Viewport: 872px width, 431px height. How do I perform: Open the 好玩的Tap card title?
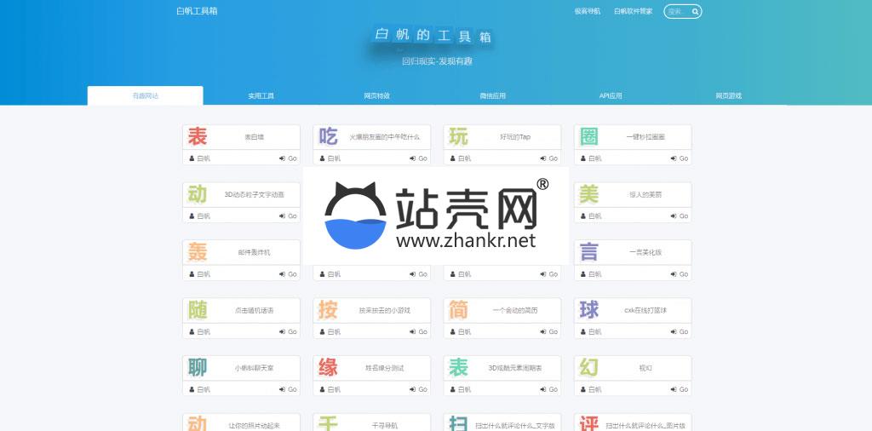tap(515, 137)
